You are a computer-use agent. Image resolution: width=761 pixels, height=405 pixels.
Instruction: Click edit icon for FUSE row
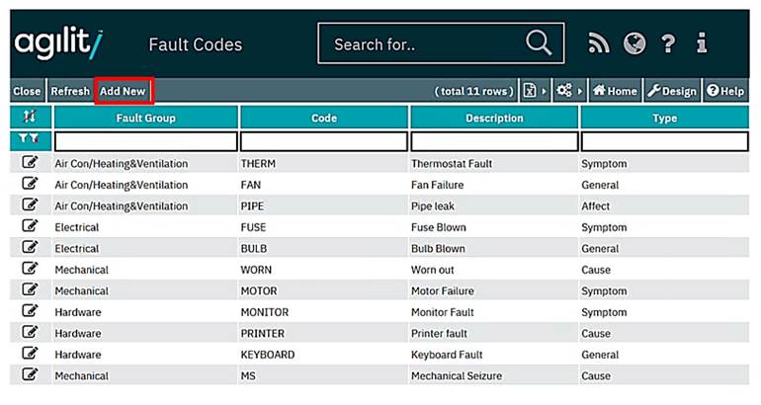click(x=30, y=227)
